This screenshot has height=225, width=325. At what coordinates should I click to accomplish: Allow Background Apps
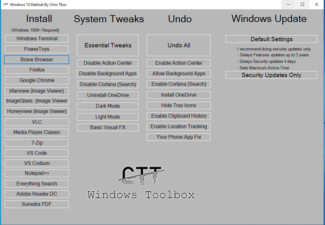pyautogui.click(x=179, y=74)
